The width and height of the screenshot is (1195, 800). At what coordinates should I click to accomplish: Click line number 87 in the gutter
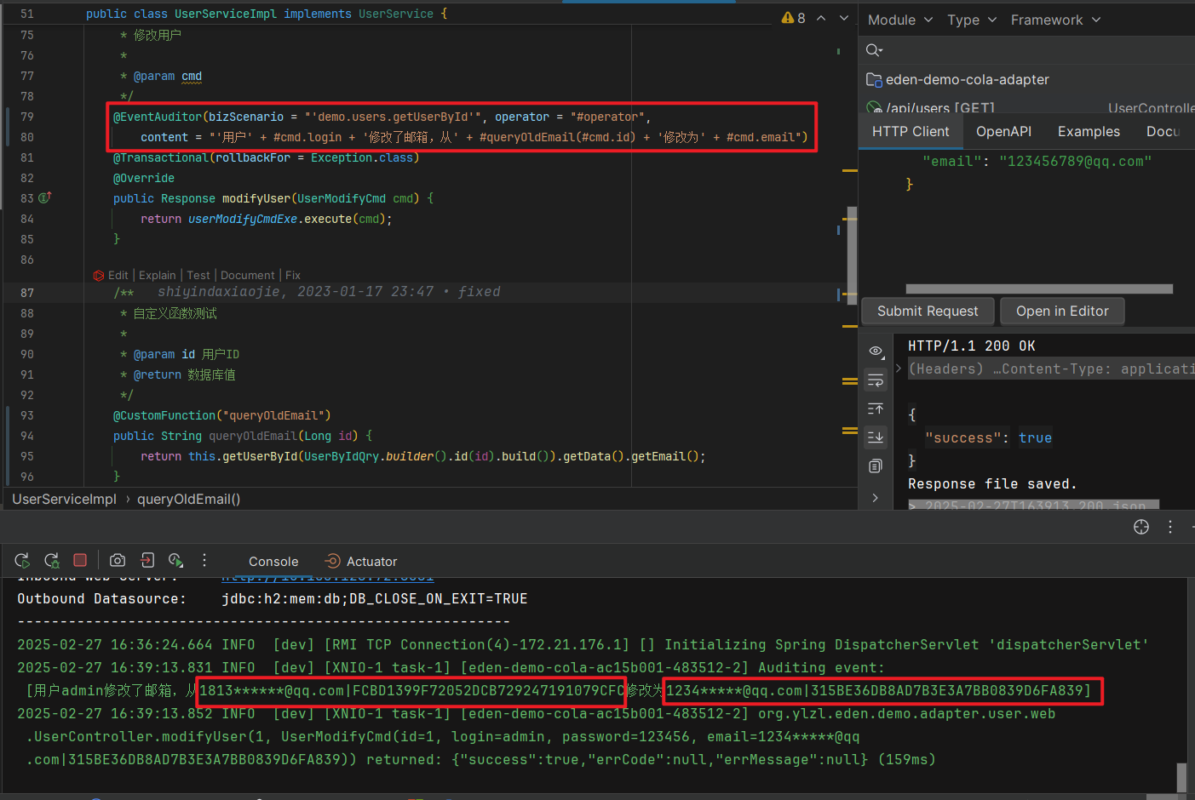pos(27,293)
